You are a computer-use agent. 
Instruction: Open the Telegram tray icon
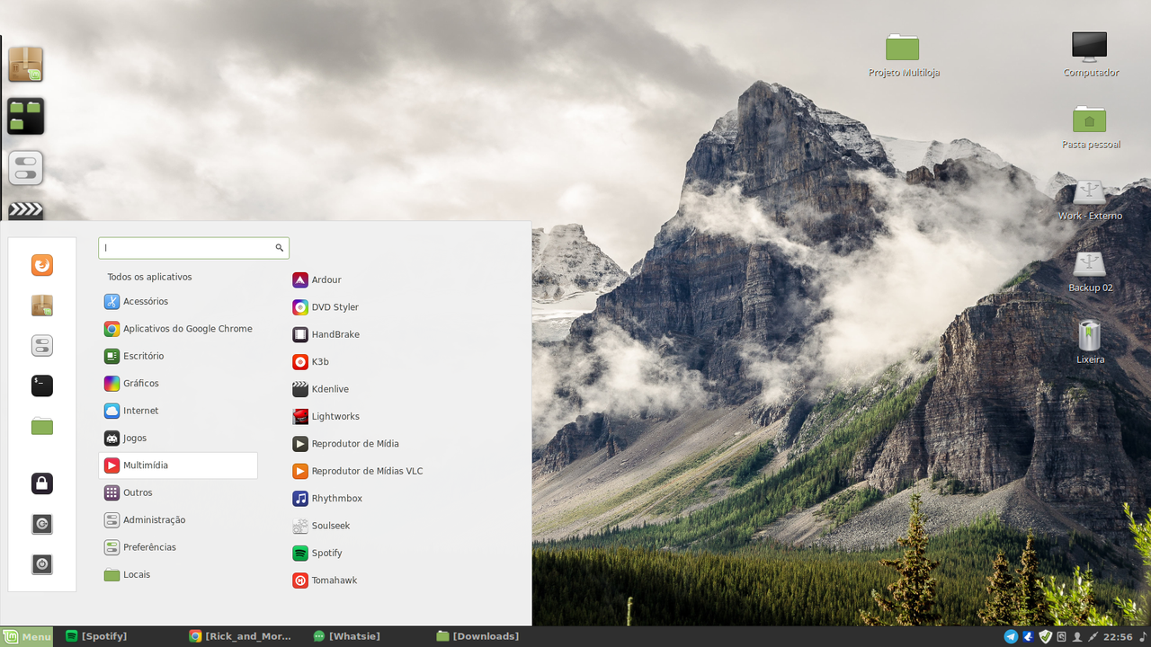point(1011,637)
